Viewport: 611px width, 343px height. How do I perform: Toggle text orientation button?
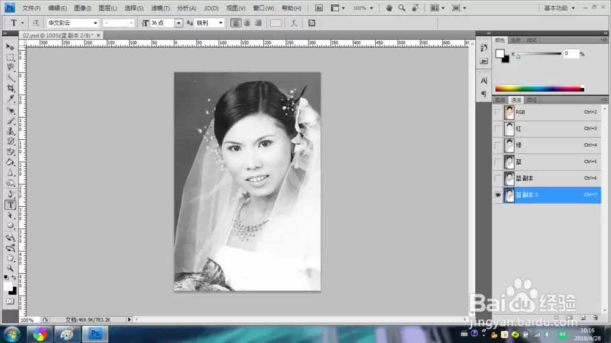[x=36, y=23]
